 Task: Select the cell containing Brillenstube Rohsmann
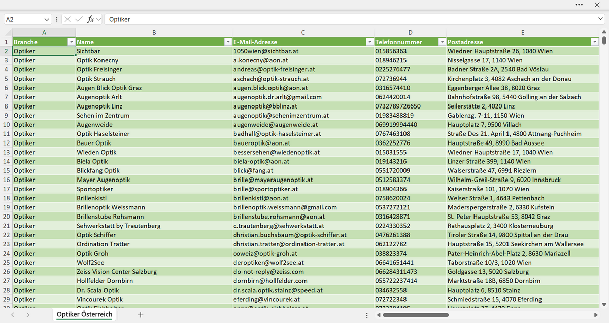(x=154, y=217)
